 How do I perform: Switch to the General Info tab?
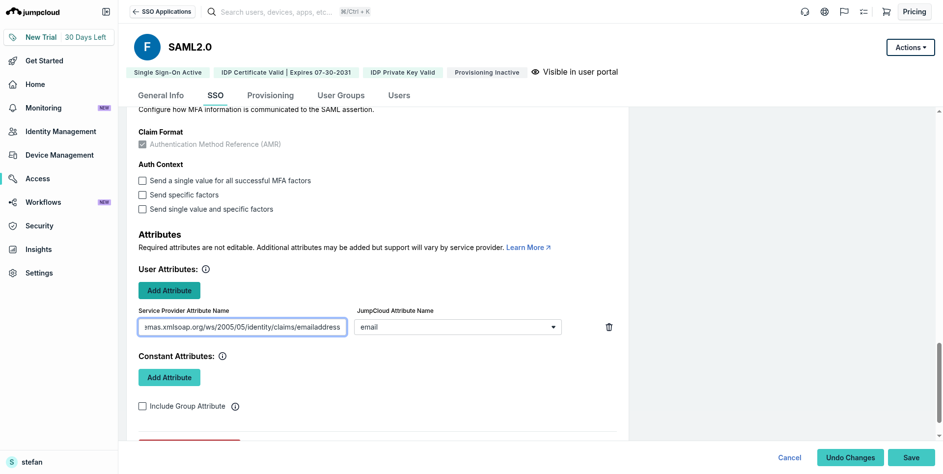[161, 95]
